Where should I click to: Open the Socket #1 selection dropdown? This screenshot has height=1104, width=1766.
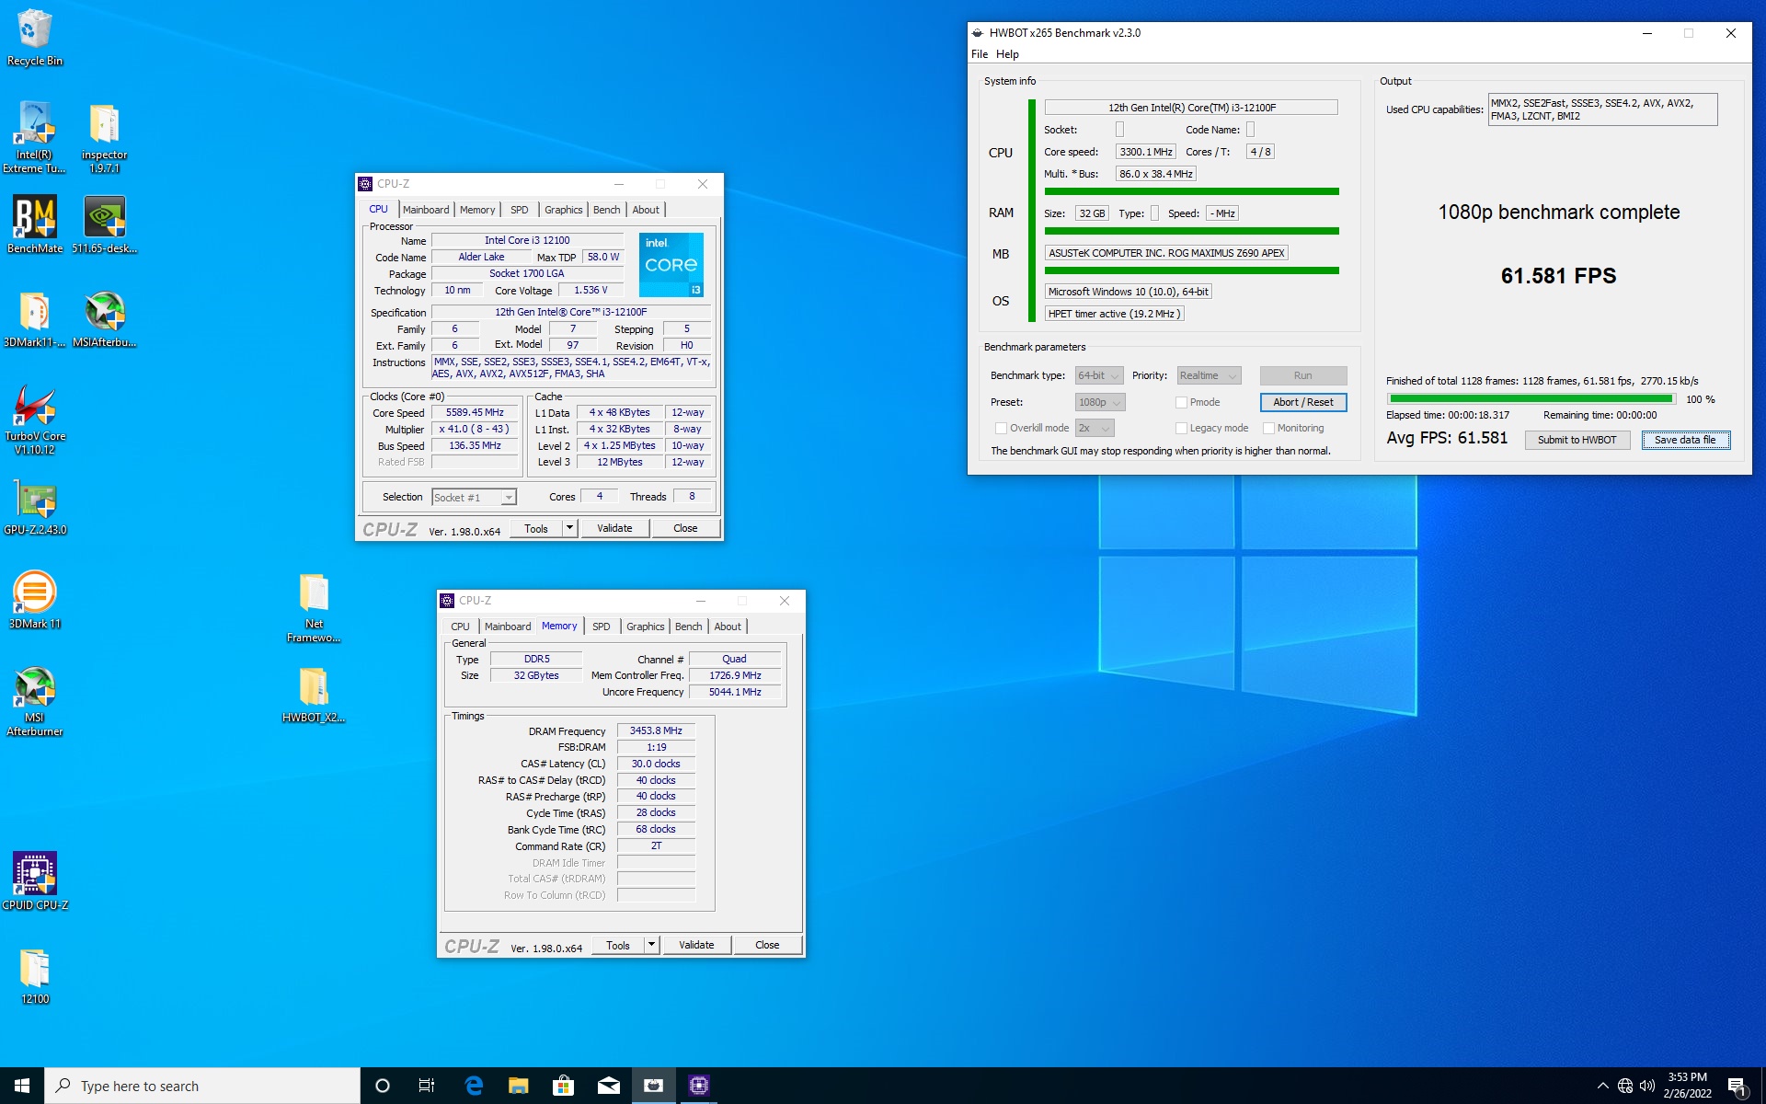474,497
